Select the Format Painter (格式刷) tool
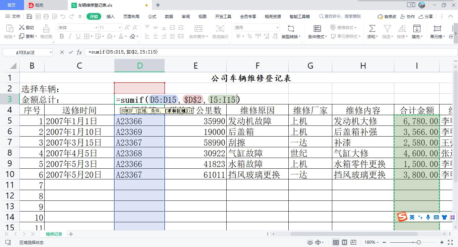Viewport: 458px width, 247px height. point(47,32)
